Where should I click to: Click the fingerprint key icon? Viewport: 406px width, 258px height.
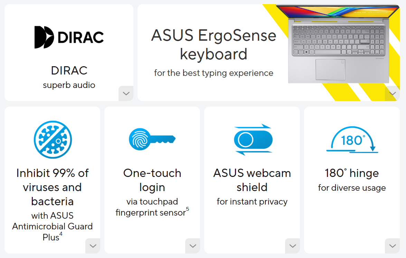(x=152, y=140)
